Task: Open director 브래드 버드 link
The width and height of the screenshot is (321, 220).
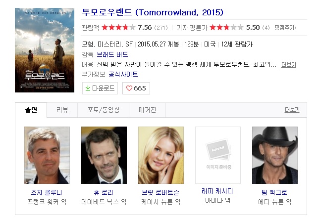Action: pyautogui.click(x=112, y=54)
